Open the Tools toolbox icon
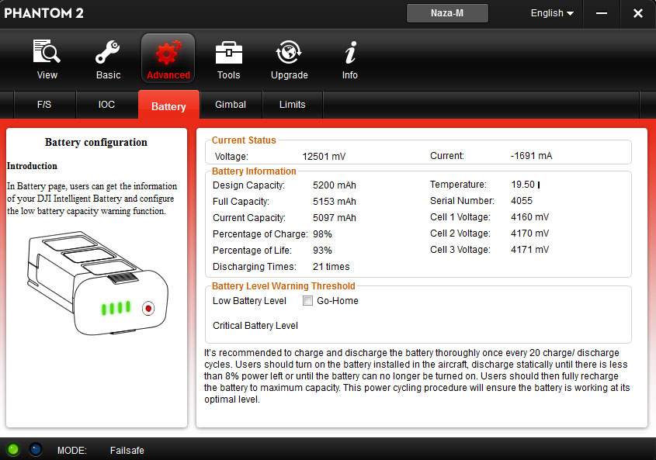 click(x=228, y=53)
